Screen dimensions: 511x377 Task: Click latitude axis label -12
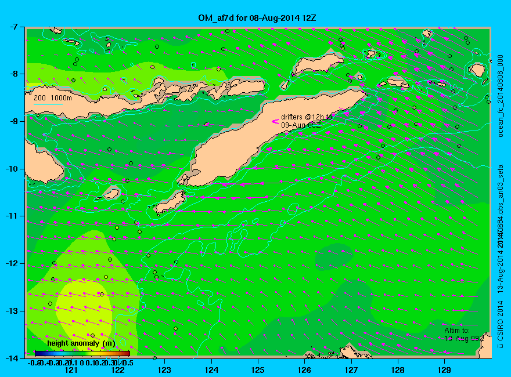[x=11, y=263]
